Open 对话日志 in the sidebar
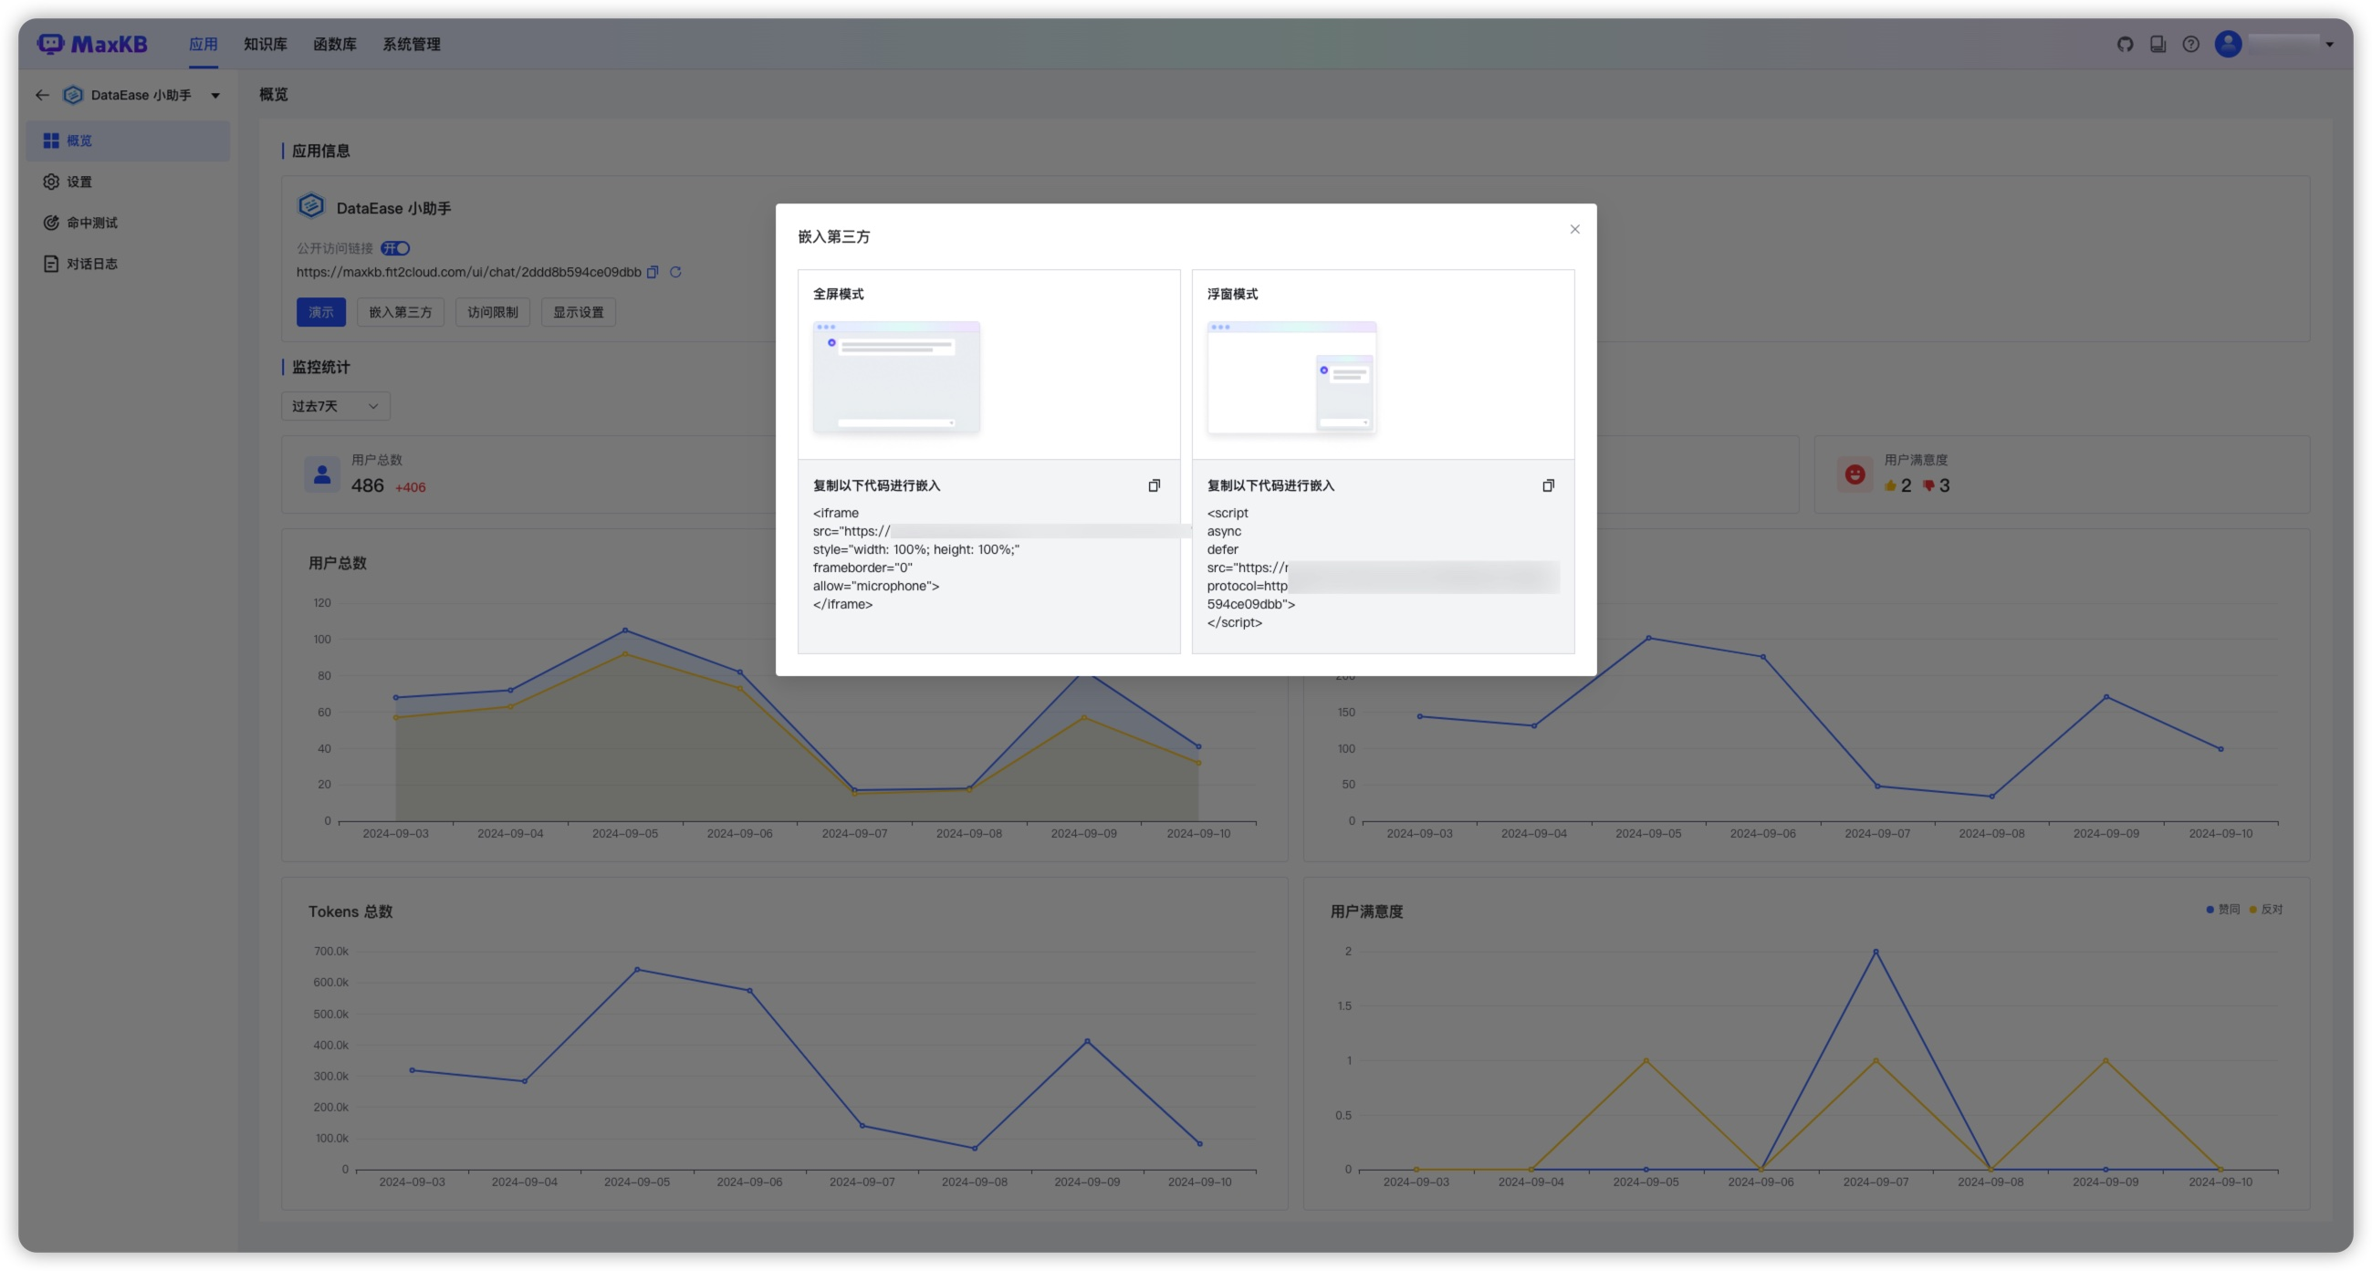The image size is (2372, 1271). (x=91, y=264)
